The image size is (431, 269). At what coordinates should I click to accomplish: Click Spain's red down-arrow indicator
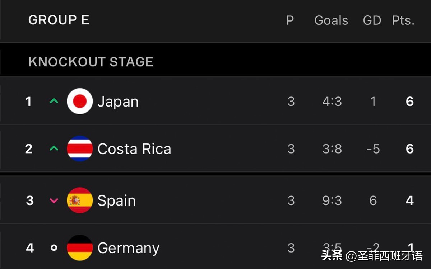tap(54, 200)
